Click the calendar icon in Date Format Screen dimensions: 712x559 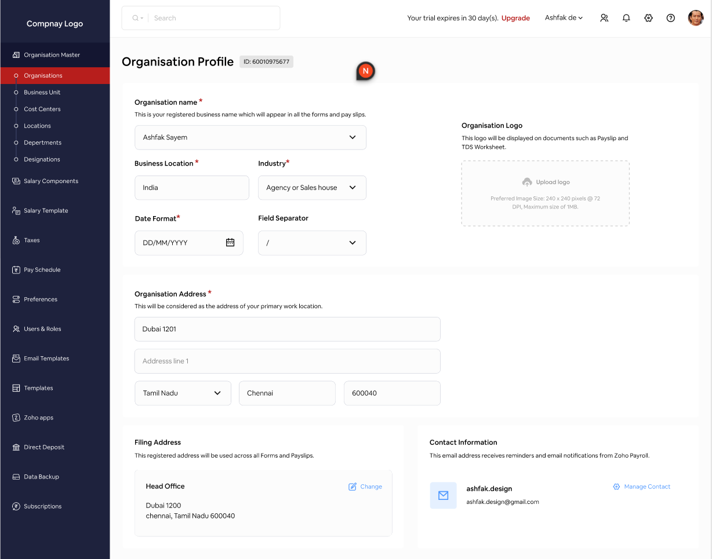pyautogui.click(x=230, y=243)
